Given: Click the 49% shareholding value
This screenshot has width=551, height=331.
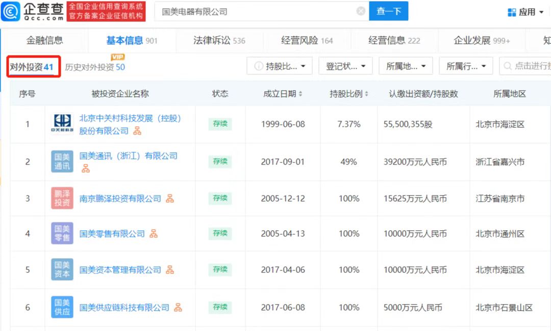Looking at the screenshot, I should (x=348, y=162).
